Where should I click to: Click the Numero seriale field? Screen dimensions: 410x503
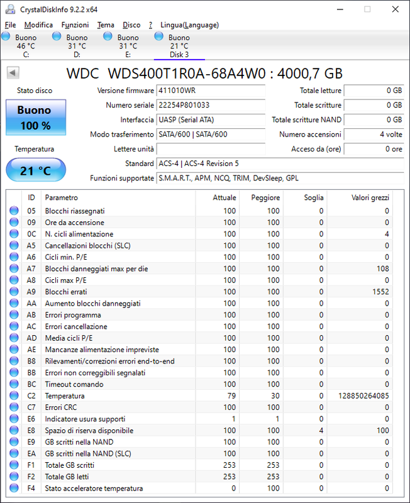pos(211,105)
